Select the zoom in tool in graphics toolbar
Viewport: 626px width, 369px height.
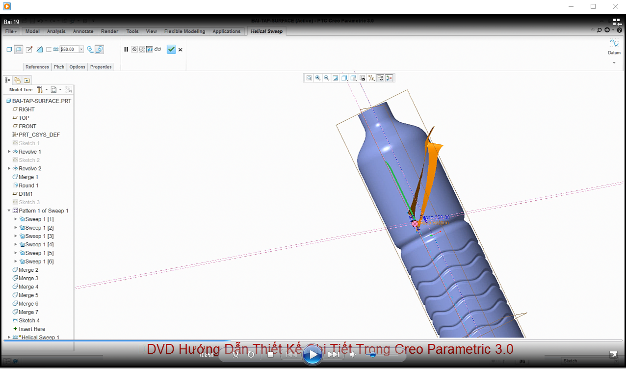pos(318,78)
